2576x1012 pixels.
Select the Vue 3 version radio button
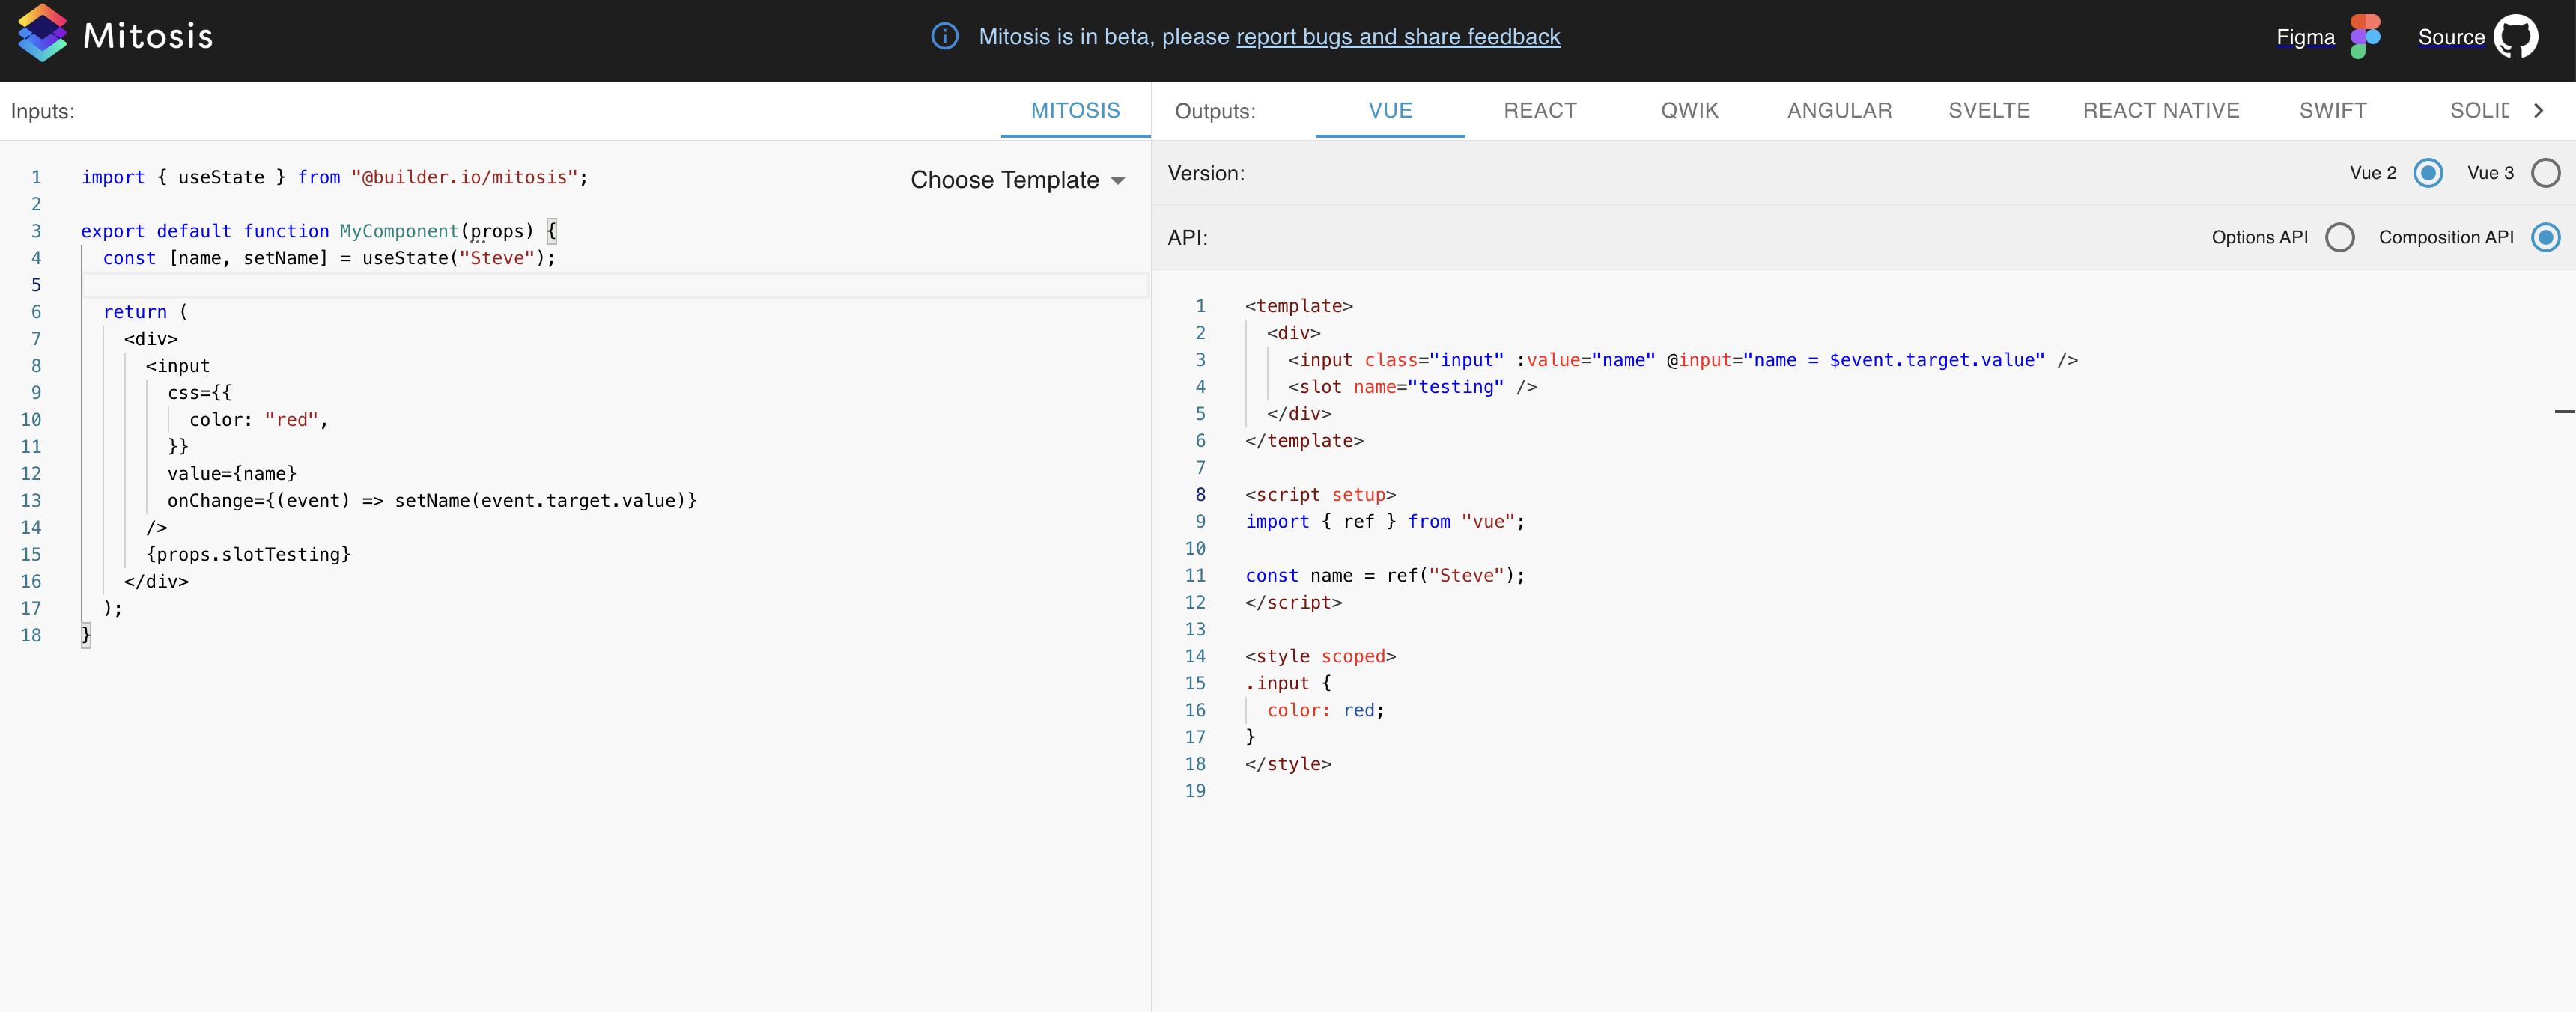point(2547,173)
